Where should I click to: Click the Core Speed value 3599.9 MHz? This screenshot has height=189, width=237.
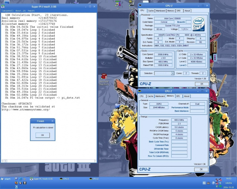(163, 54)
